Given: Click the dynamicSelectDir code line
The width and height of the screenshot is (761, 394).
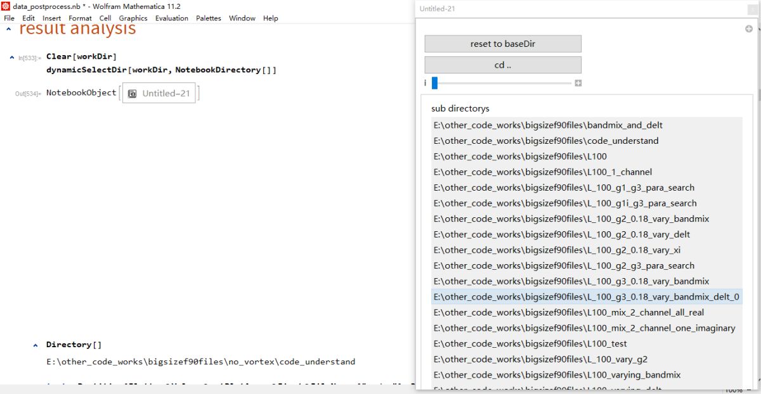Looking at the screenshot, I should point(161,70).
